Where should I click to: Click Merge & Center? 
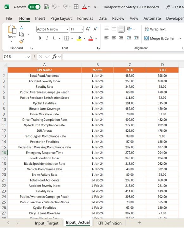pos(159,38)
